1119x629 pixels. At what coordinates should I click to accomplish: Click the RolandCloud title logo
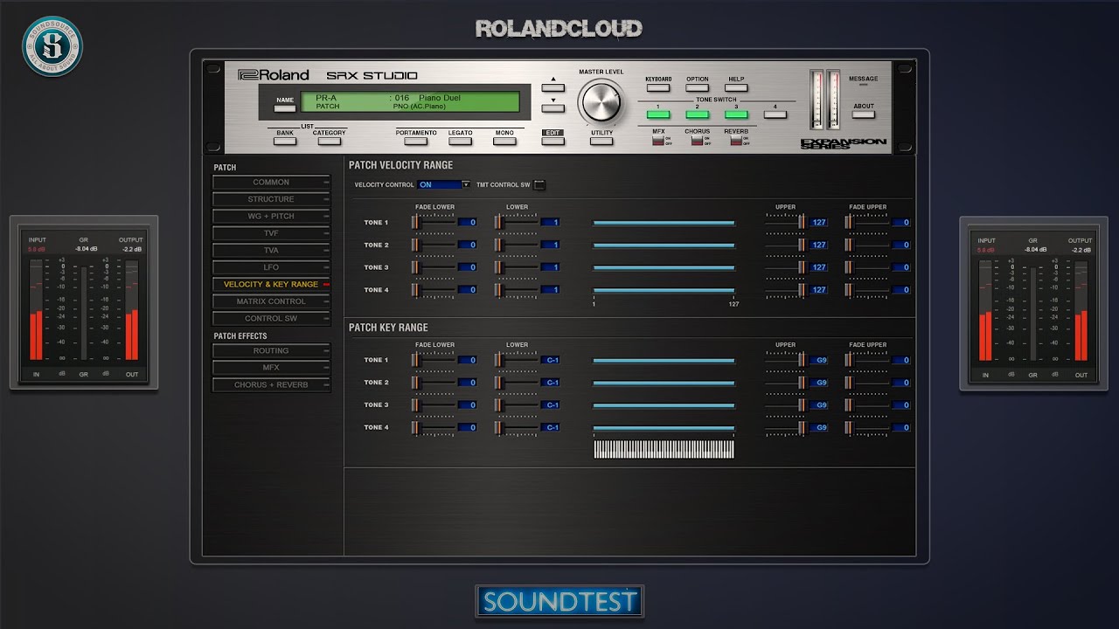click(559, 29)
